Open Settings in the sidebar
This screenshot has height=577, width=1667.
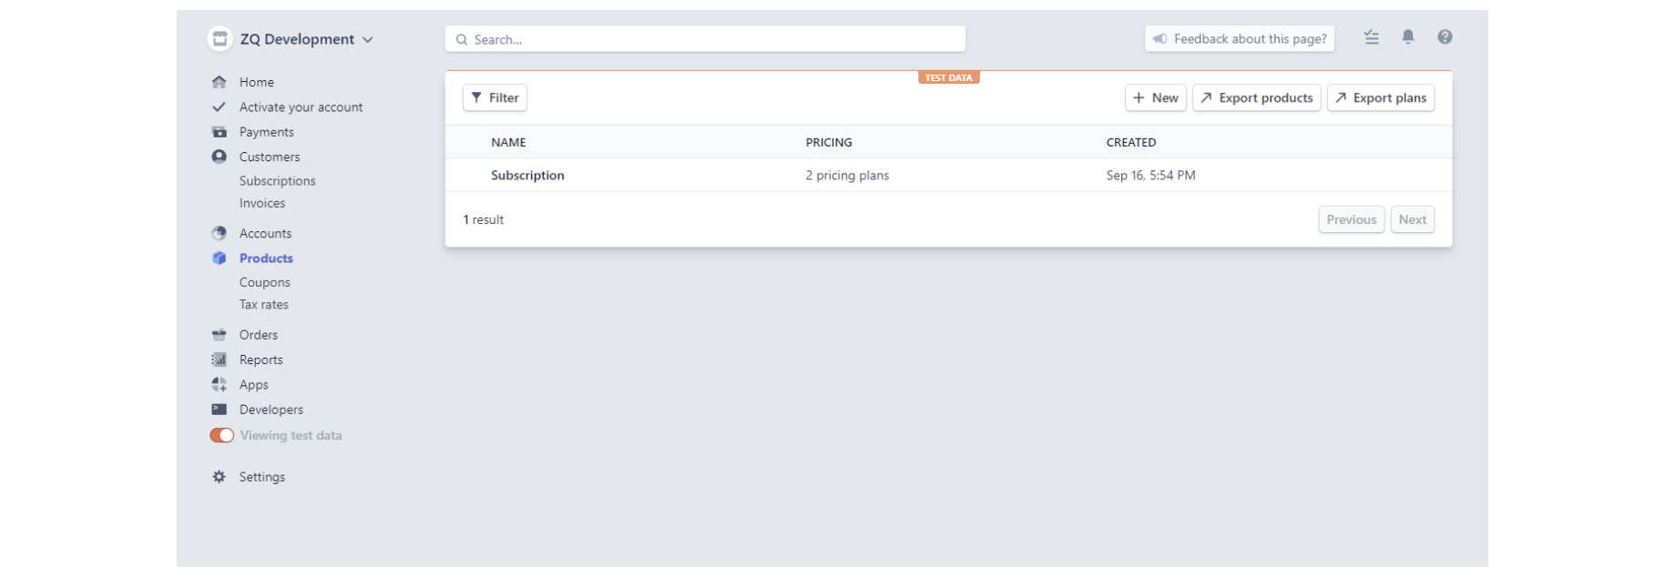(x=262, y=477)
